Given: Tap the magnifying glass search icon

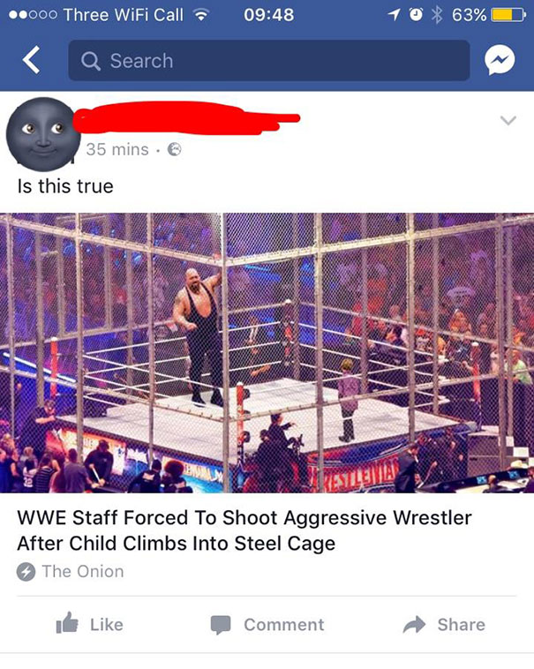Looking at the screenshot, I should pyautogui.click(x=90, y=61).
